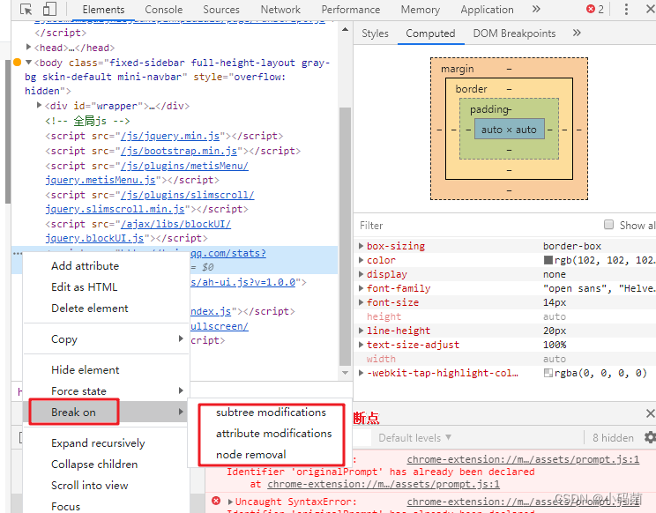Image resolution: width=656 pixels, height=513 pixels.
Task: Expand the font-size computed property
Action: [x=361, y=302]
